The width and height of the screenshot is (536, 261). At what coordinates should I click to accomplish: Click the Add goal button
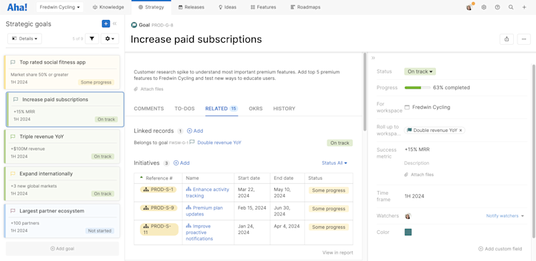62,248
